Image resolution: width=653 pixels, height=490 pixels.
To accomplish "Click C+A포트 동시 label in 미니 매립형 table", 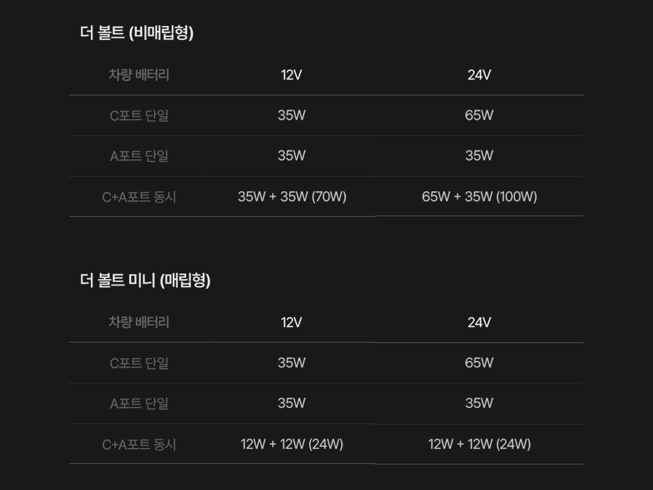I will (139, 444).
